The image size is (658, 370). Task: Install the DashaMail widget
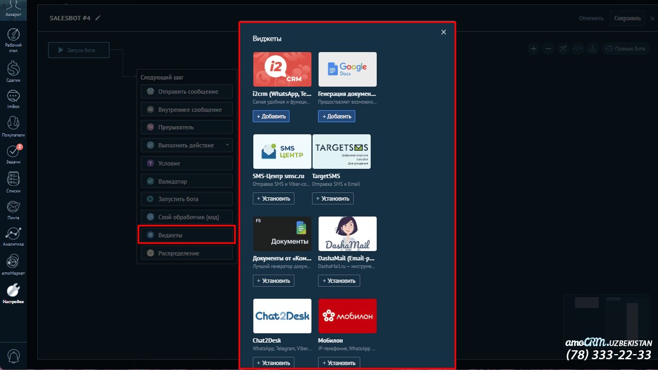click(339, 281)
